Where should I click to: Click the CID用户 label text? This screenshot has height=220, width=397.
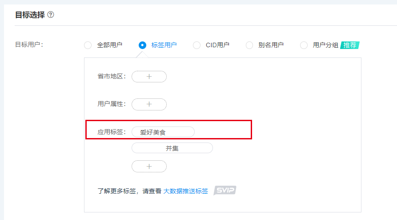point(217,45)
